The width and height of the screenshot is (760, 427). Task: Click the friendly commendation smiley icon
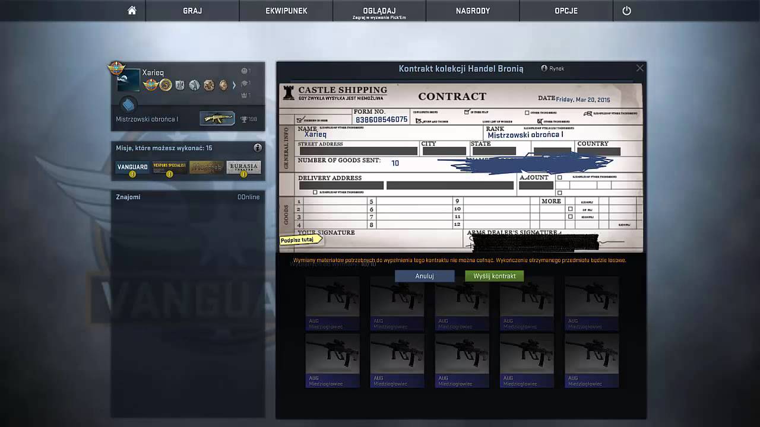coord(244,71)
